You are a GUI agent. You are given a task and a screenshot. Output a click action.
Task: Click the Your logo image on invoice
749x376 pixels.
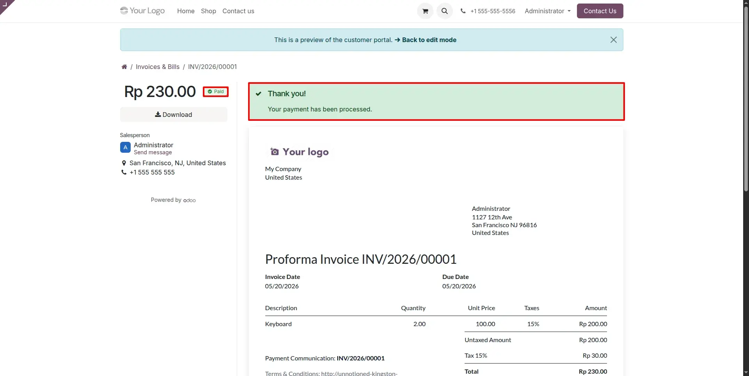tap(299, 152)
